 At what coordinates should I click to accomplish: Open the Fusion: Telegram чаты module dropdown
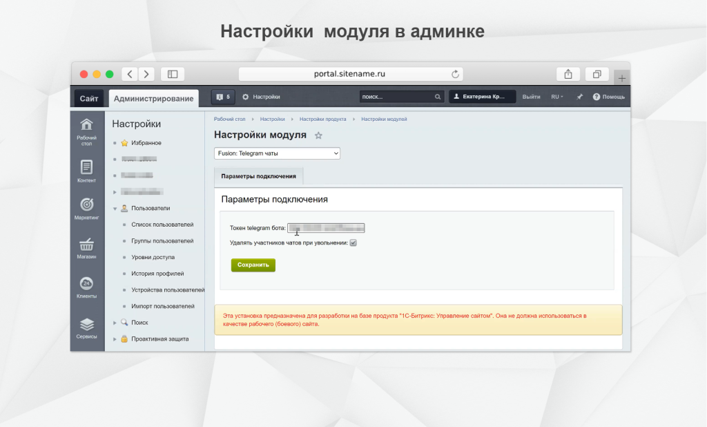tap(277, 153)
